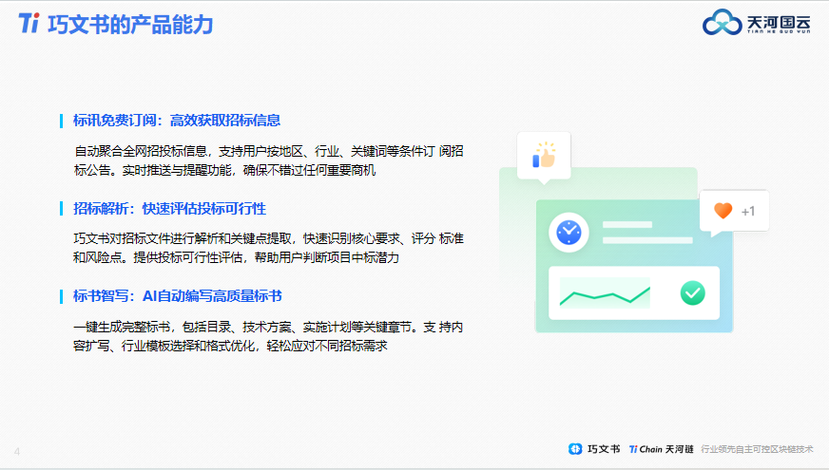Click heading 标书智写：AI自动编写高质量标书
Image resolution: width=829 pixels, height=470 pixels.
pos(177,295)
